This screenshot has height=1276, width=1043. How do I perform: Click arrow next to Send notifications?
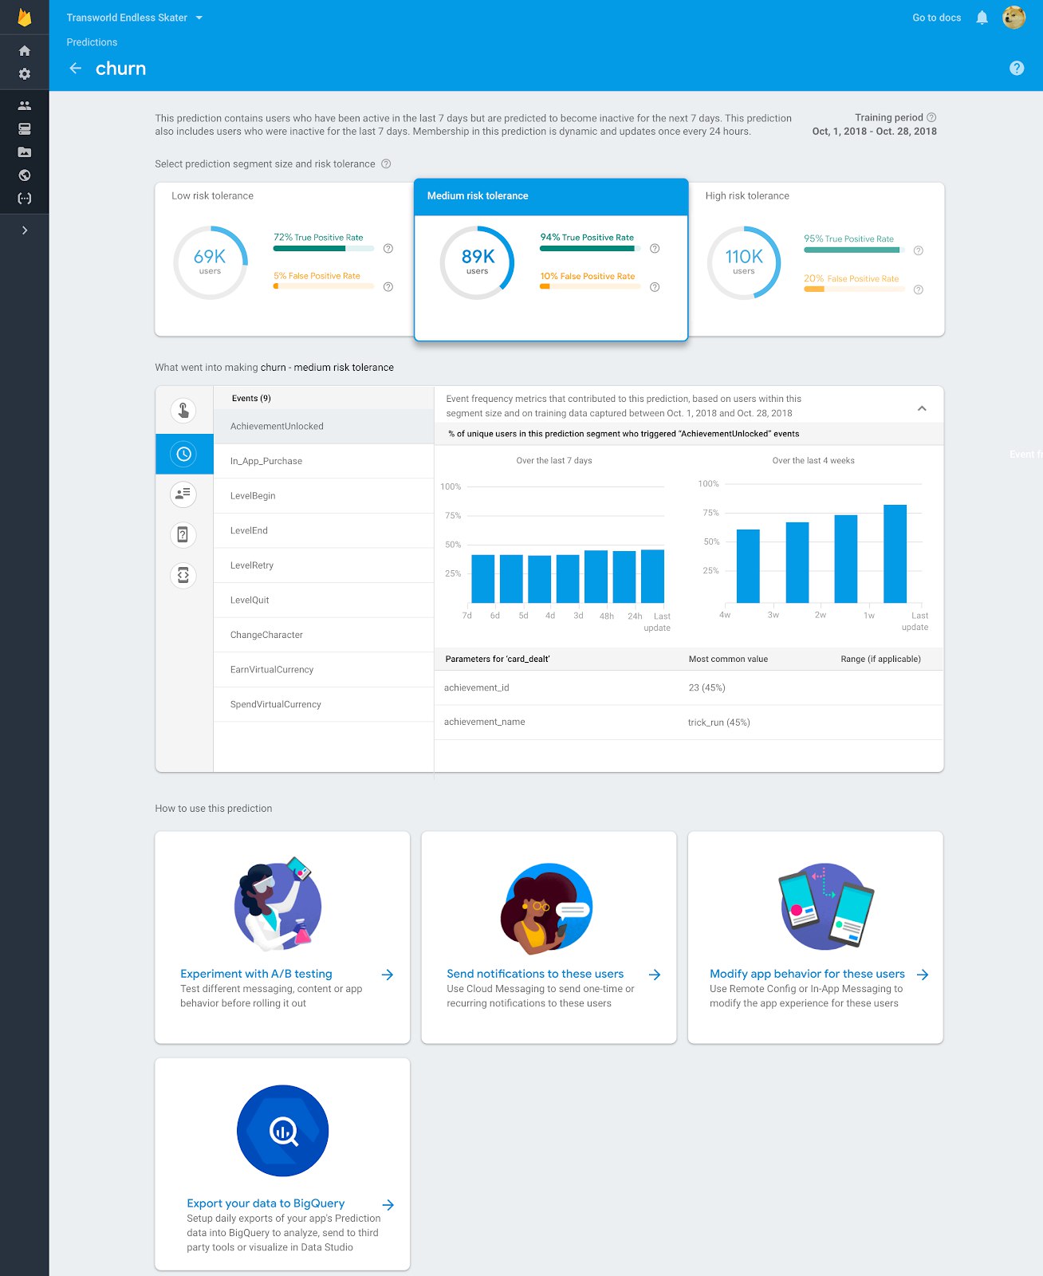click(655, 975)
